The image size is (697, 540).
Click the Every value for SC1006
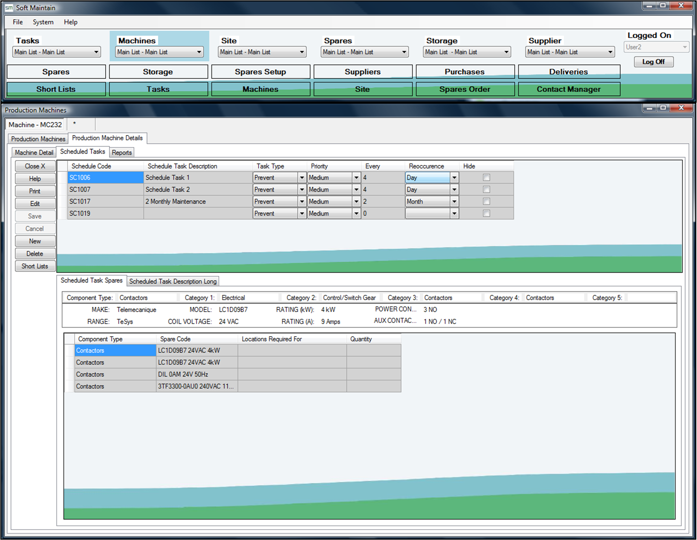pyautogui.click(x=383, y=177)
